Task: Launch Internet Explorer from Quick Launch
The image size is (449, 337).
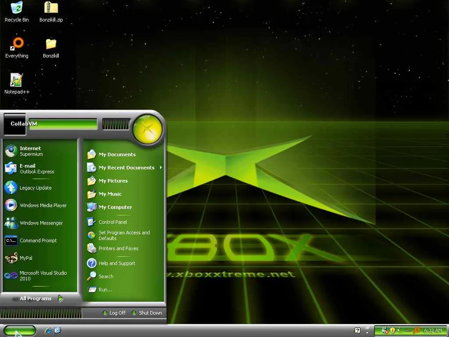Action: (x=48, y=330)
